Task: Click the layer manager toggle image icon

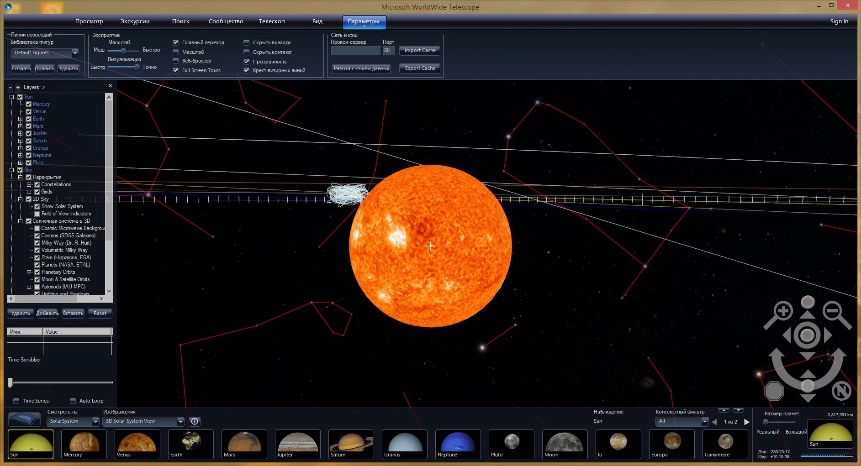Action: pyautogui.click(x=24, y=419)
